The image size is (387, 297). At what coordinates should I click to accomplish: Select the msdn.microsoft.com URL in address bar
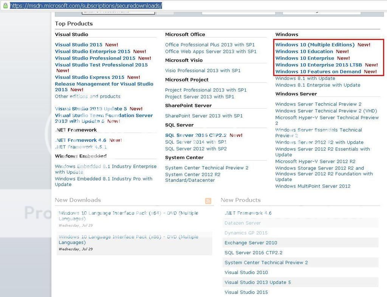pos(86,6)
